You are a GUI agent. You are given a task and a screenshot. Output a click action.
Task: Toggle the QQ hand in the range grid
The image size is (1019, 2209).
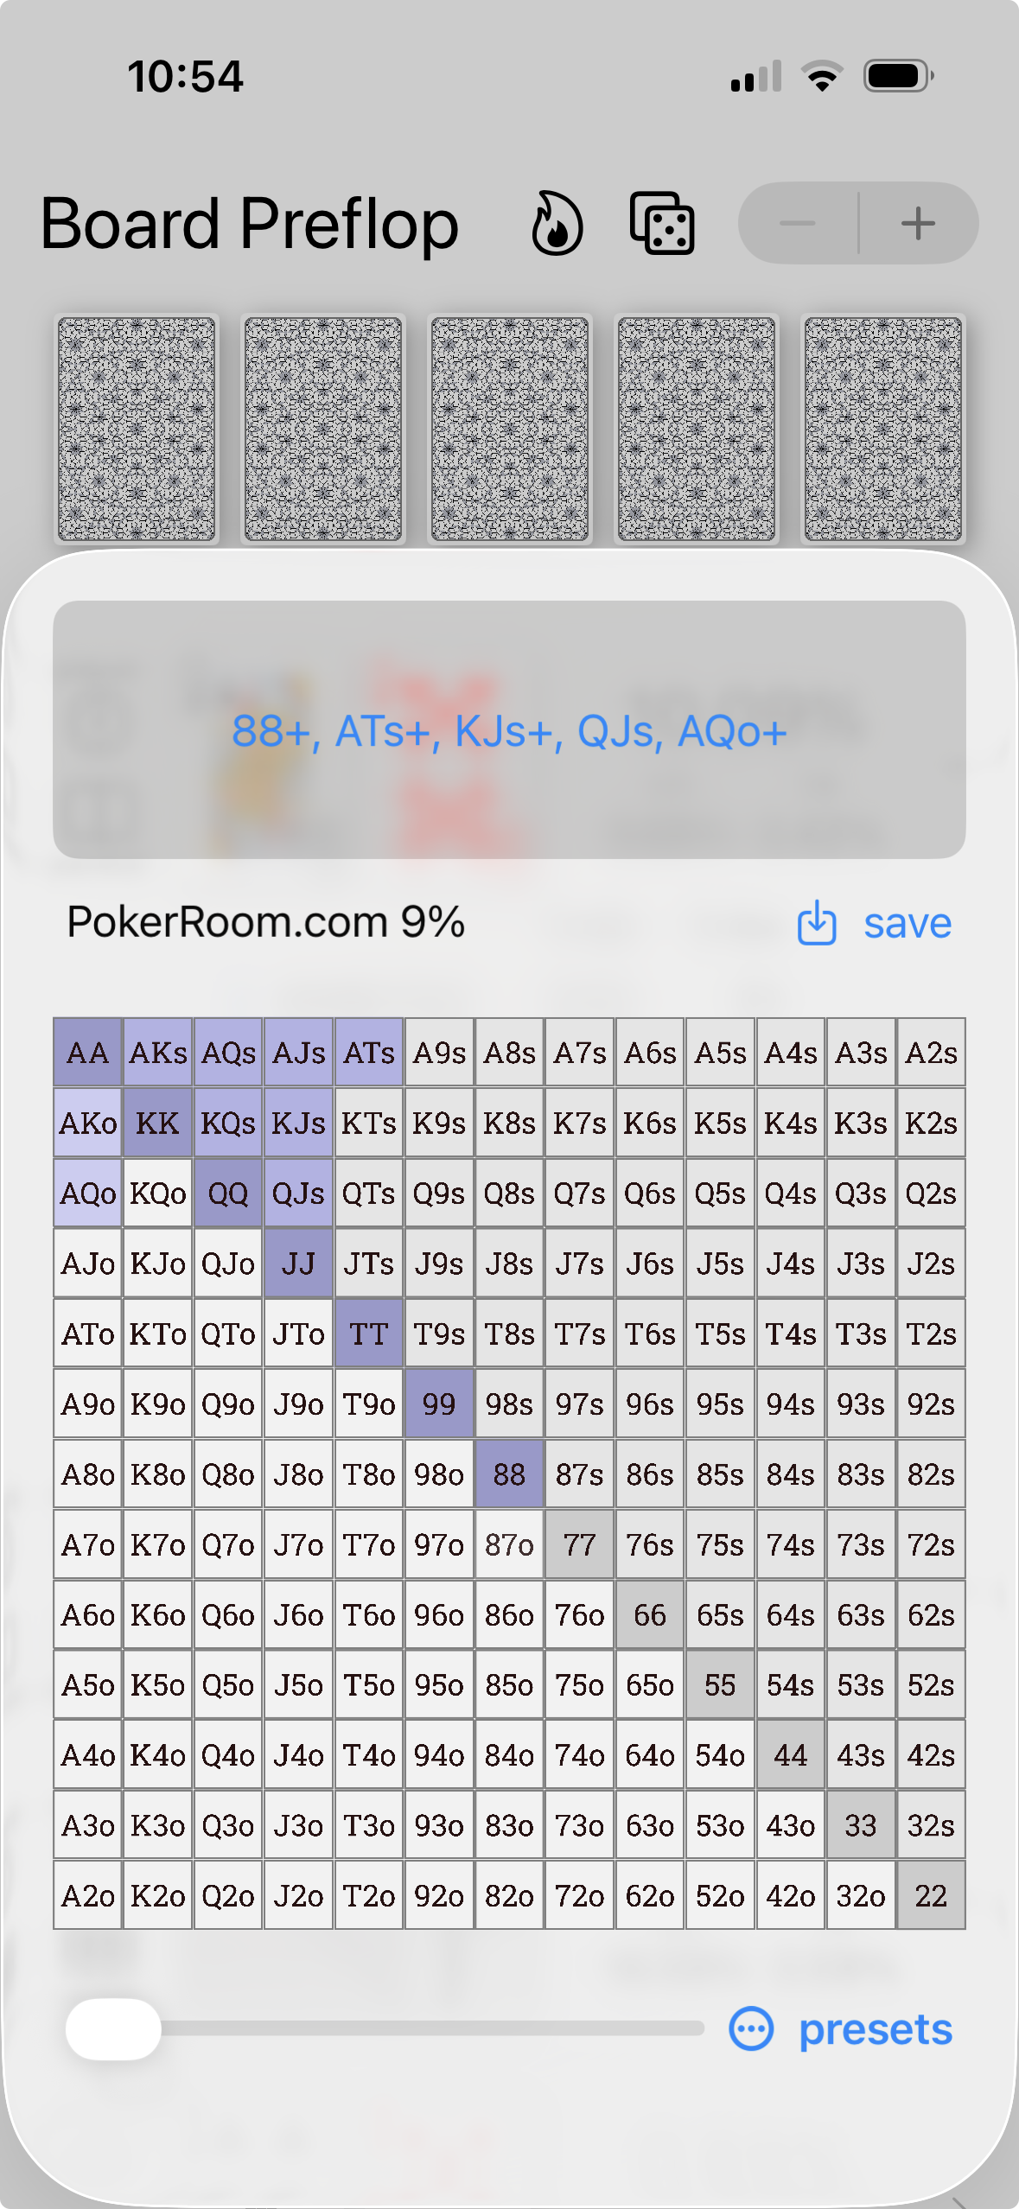tap(227, 1193)
